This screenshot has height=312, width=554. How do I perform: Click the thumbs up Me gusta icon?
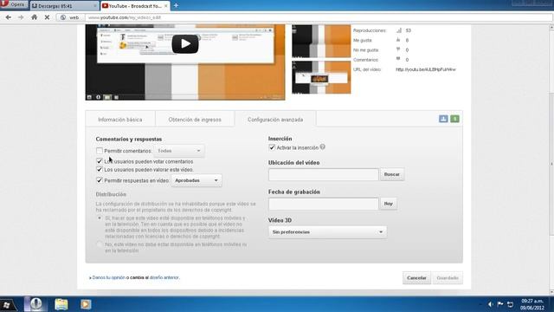(x=398, y=40)
